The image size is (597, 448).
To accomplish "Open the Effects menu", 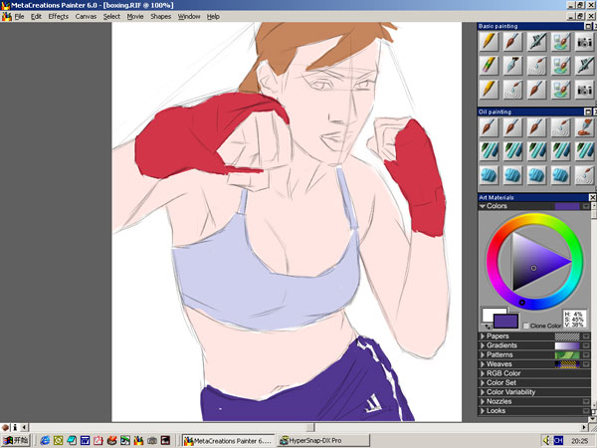I will tap(58, 17).
